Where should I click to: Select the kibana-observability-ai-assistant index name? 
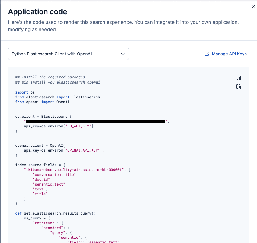tap(74, 169)
